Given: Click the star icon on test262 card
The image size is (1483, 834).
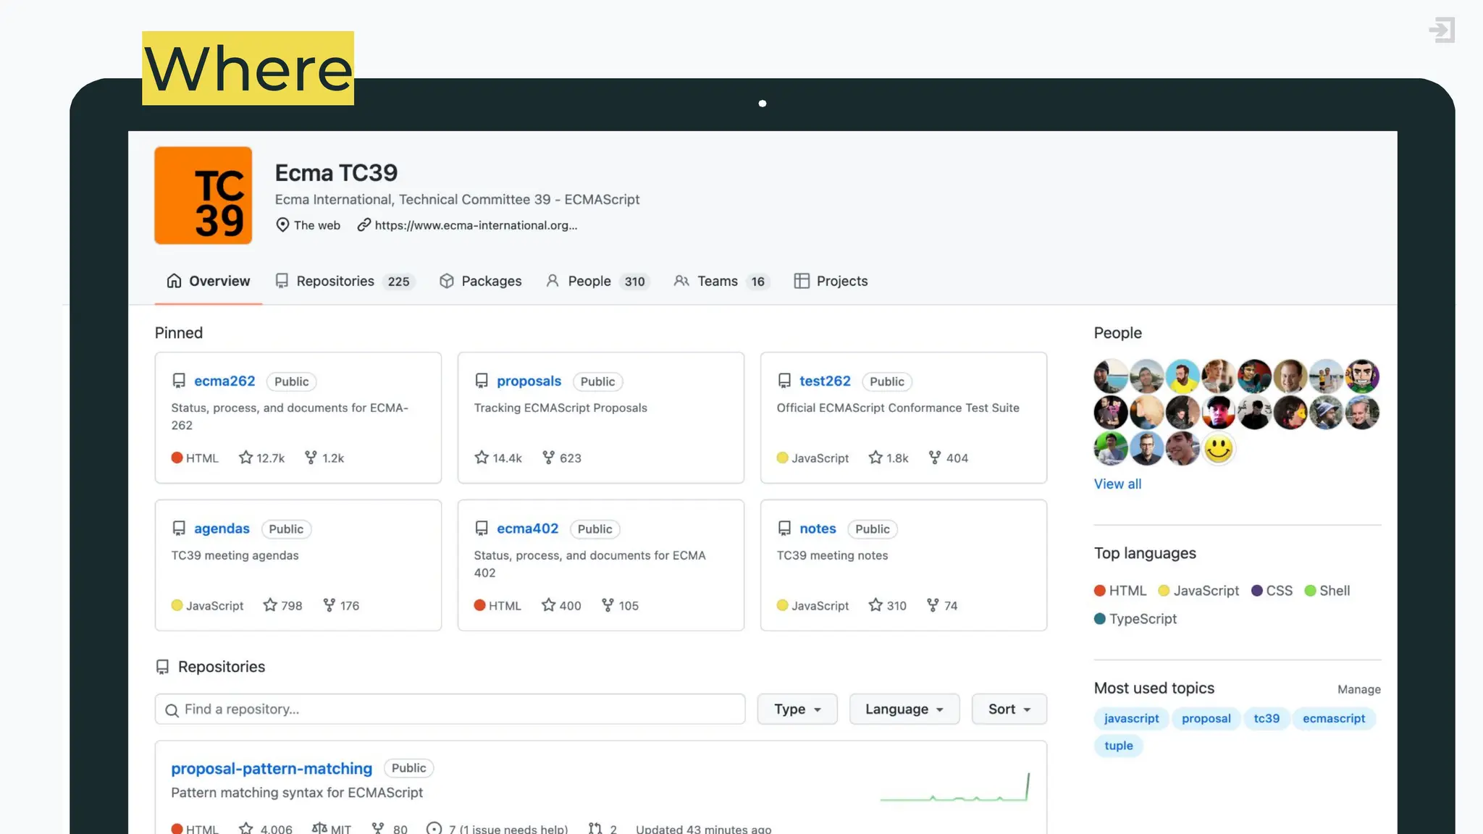Looking at the screenshot, I should (x=875, y=458).
